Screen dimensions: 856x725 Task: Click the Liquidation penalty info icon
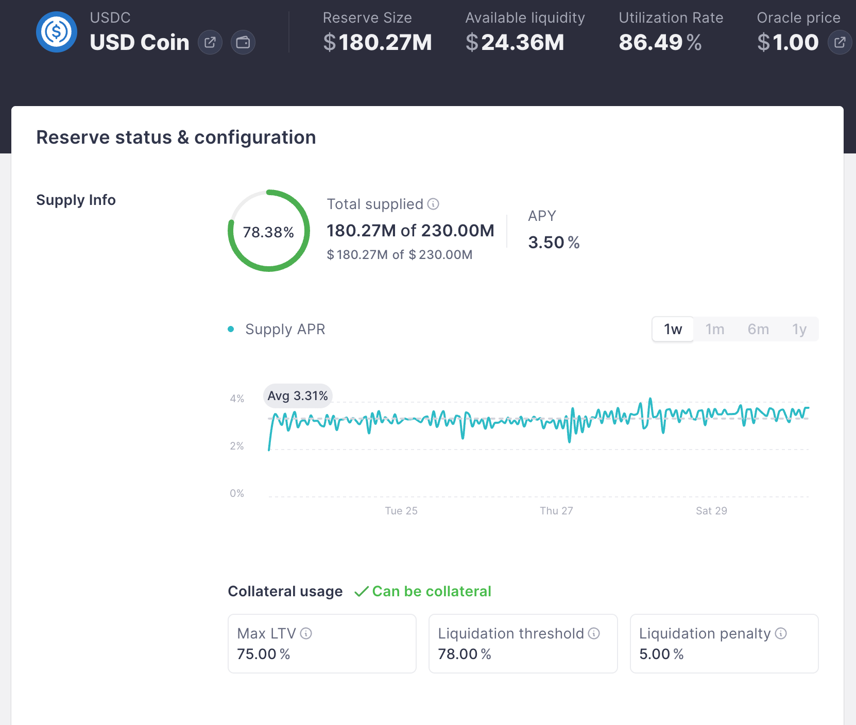(x=781, y=633)
